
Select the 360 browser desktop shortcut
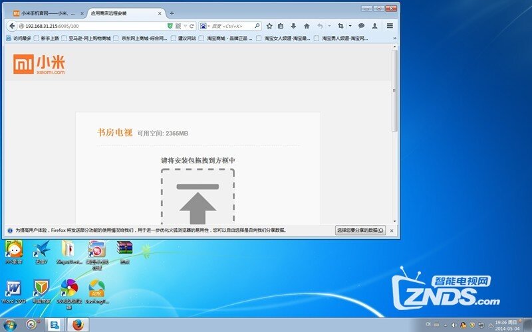pos(69,294)
